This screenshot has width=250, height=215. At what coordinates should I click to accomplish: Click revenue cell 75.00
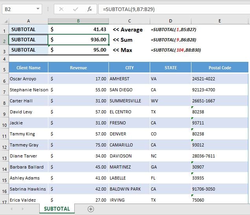[x=78, y=145]
